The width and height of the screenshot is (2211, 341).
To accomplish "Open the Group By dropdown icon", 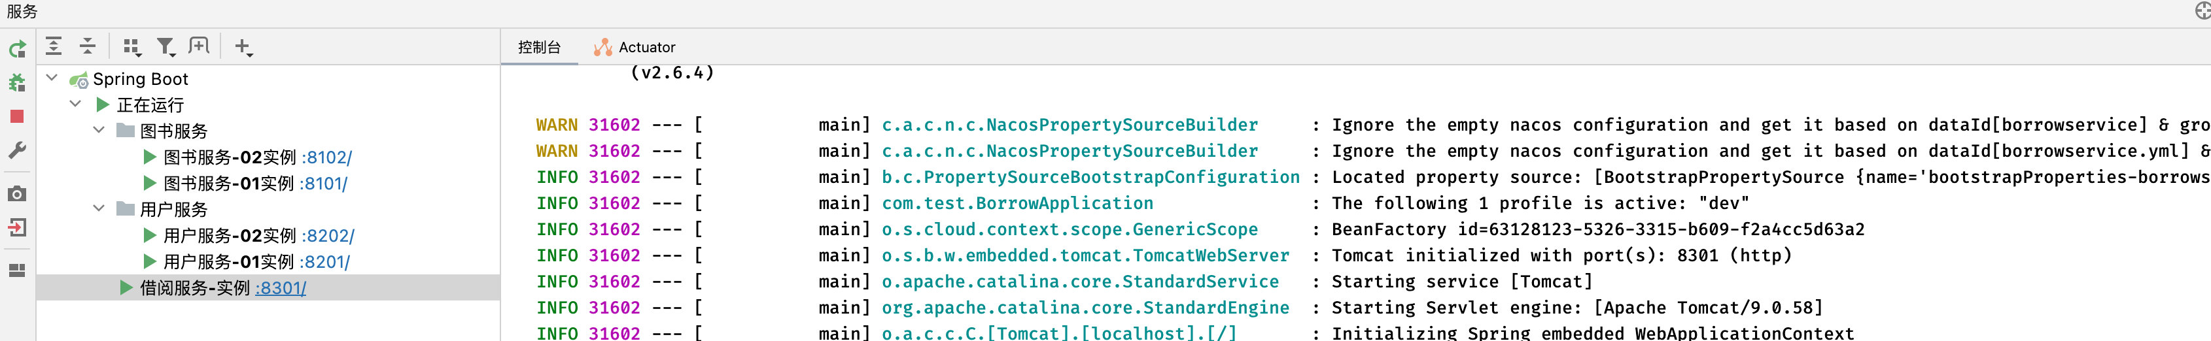I will [131, 47].
